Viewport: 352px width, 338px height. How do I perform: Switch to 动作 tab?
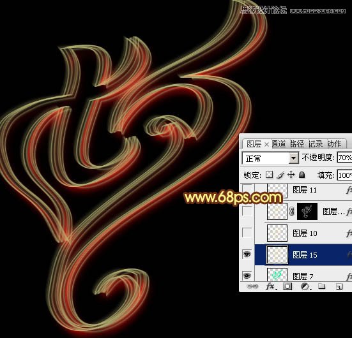(x=334, y=143)
